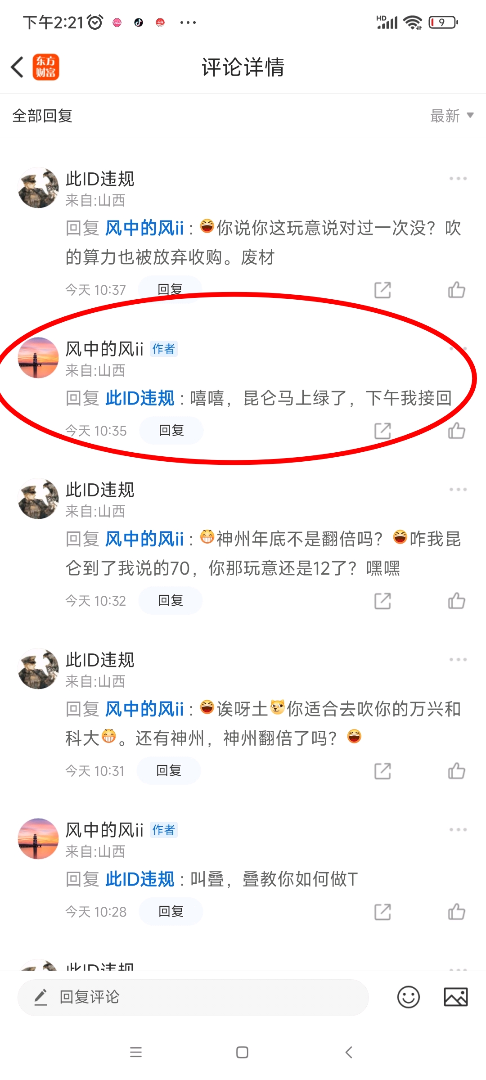Tap 回复 button under 10:31 comment
Viewport: 486px width, 1080px height.
coord(169,771)
